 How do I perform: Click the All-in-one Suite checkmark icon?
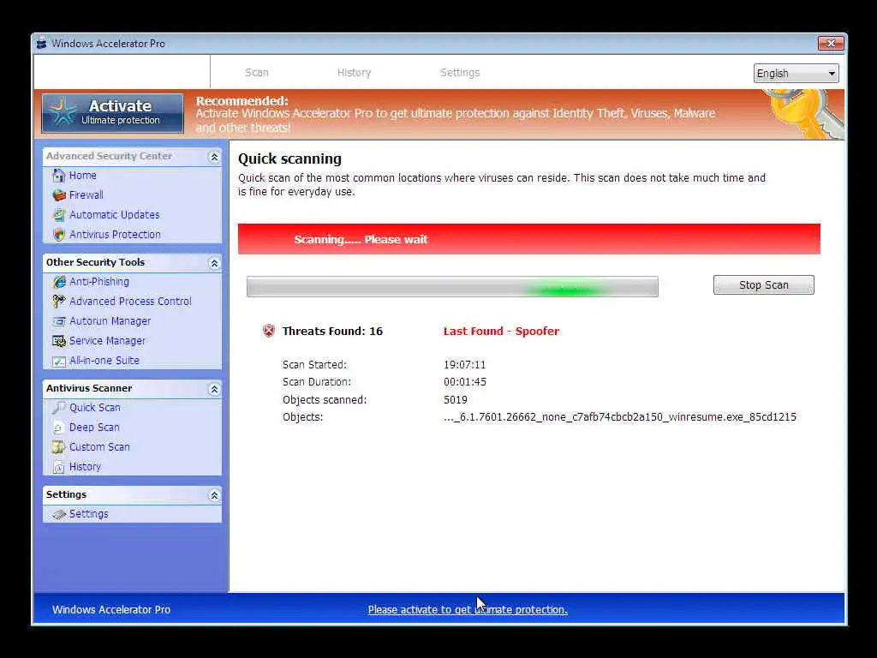point(59,361)
